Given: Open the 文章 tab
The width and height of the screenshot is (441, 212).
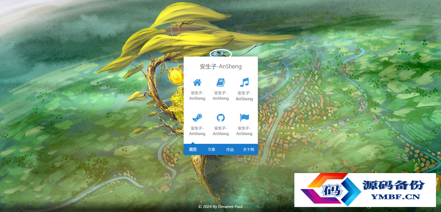Looking at the screenshot, I should pos(211,149).
